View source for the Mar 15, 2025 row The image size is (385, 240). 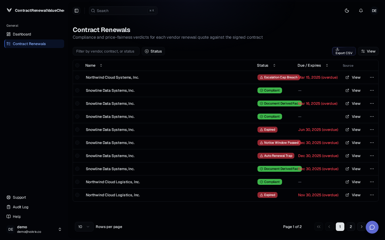tap(353, 77)
